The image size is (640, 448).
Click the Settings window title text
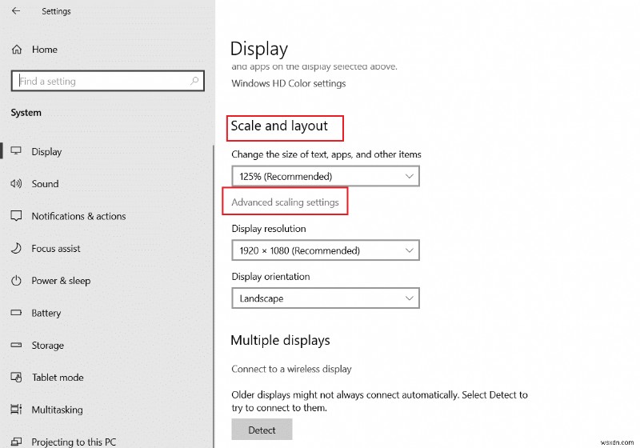[56, 11]
